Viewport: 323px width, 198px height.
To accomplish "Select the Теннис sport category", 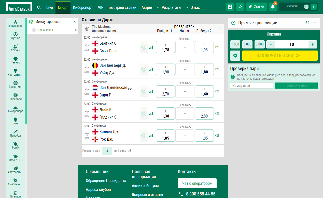I will coord(16,60).
